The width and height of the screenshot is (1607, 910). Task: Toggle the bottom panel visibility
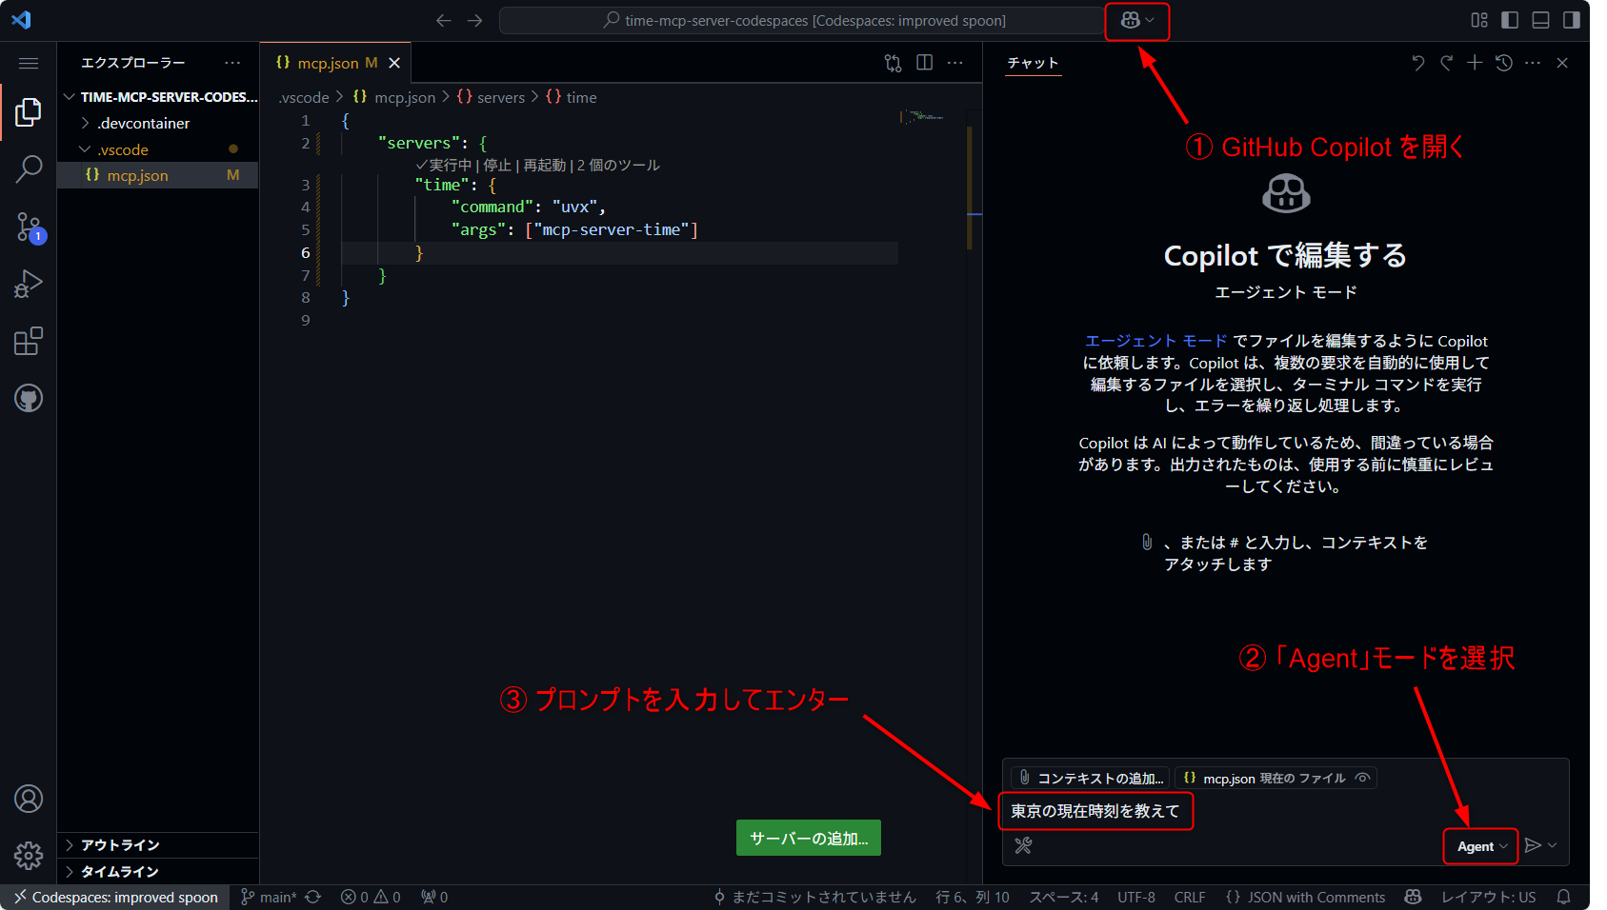point(1540,20)
